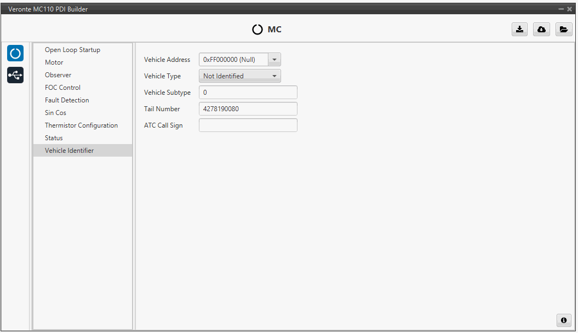This screenshot has height=333, width=578.
Task: Expand the Vehicle Address dropdown
Action: pos(274,60)
